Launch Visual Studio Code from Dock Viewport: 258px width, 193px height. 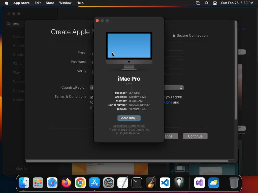pos(165,183)
